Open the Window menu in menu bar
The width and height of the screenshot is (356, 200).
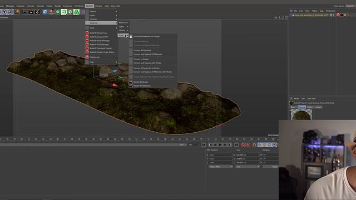pos(98,6)
